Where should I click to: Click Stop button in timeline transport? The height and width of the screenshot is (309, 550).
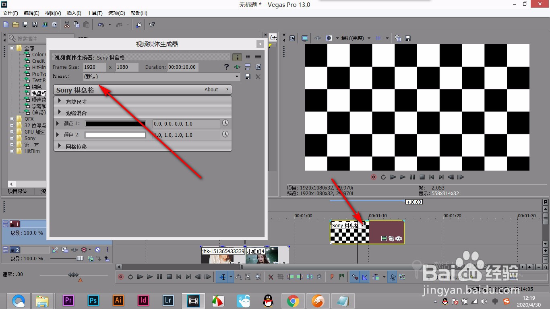169,277
